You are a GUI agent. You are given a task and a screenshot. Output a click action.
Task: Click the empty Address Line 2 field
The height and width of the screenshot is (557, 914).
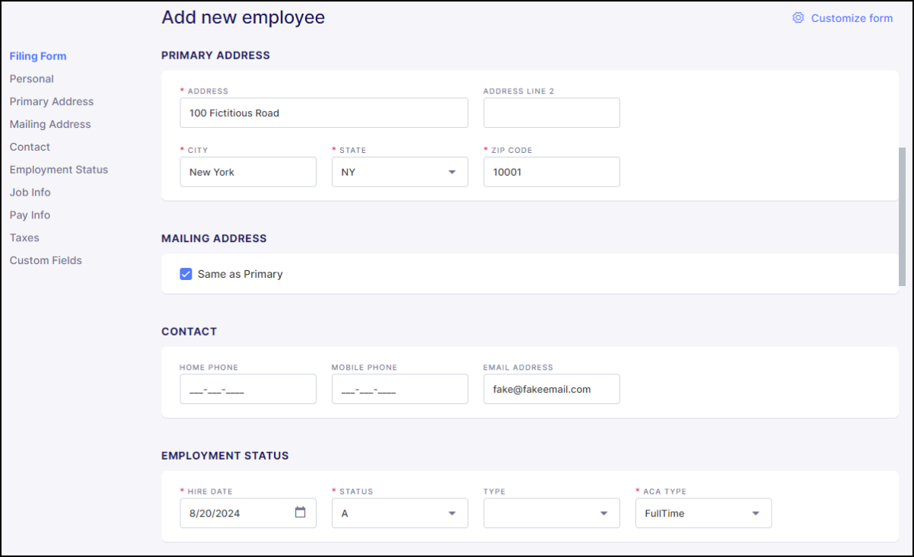click(551, 113)
